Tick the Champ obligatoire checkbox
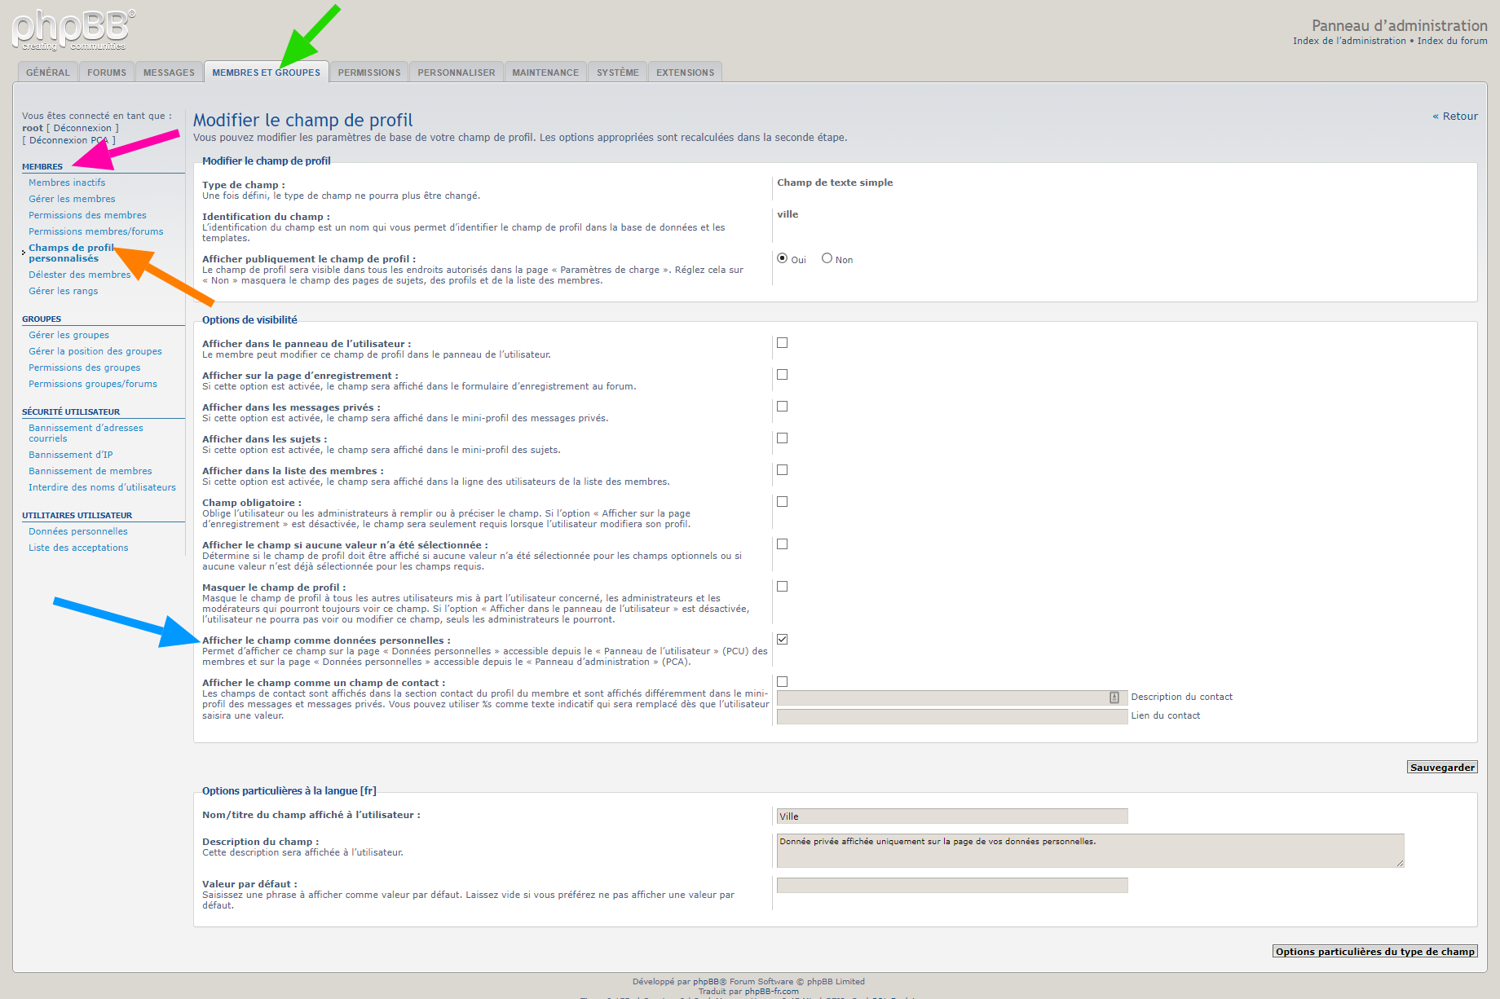Image resolution: width=1500 pixels, height=999 pixels. pyautogui.click(x=783, y=502)
